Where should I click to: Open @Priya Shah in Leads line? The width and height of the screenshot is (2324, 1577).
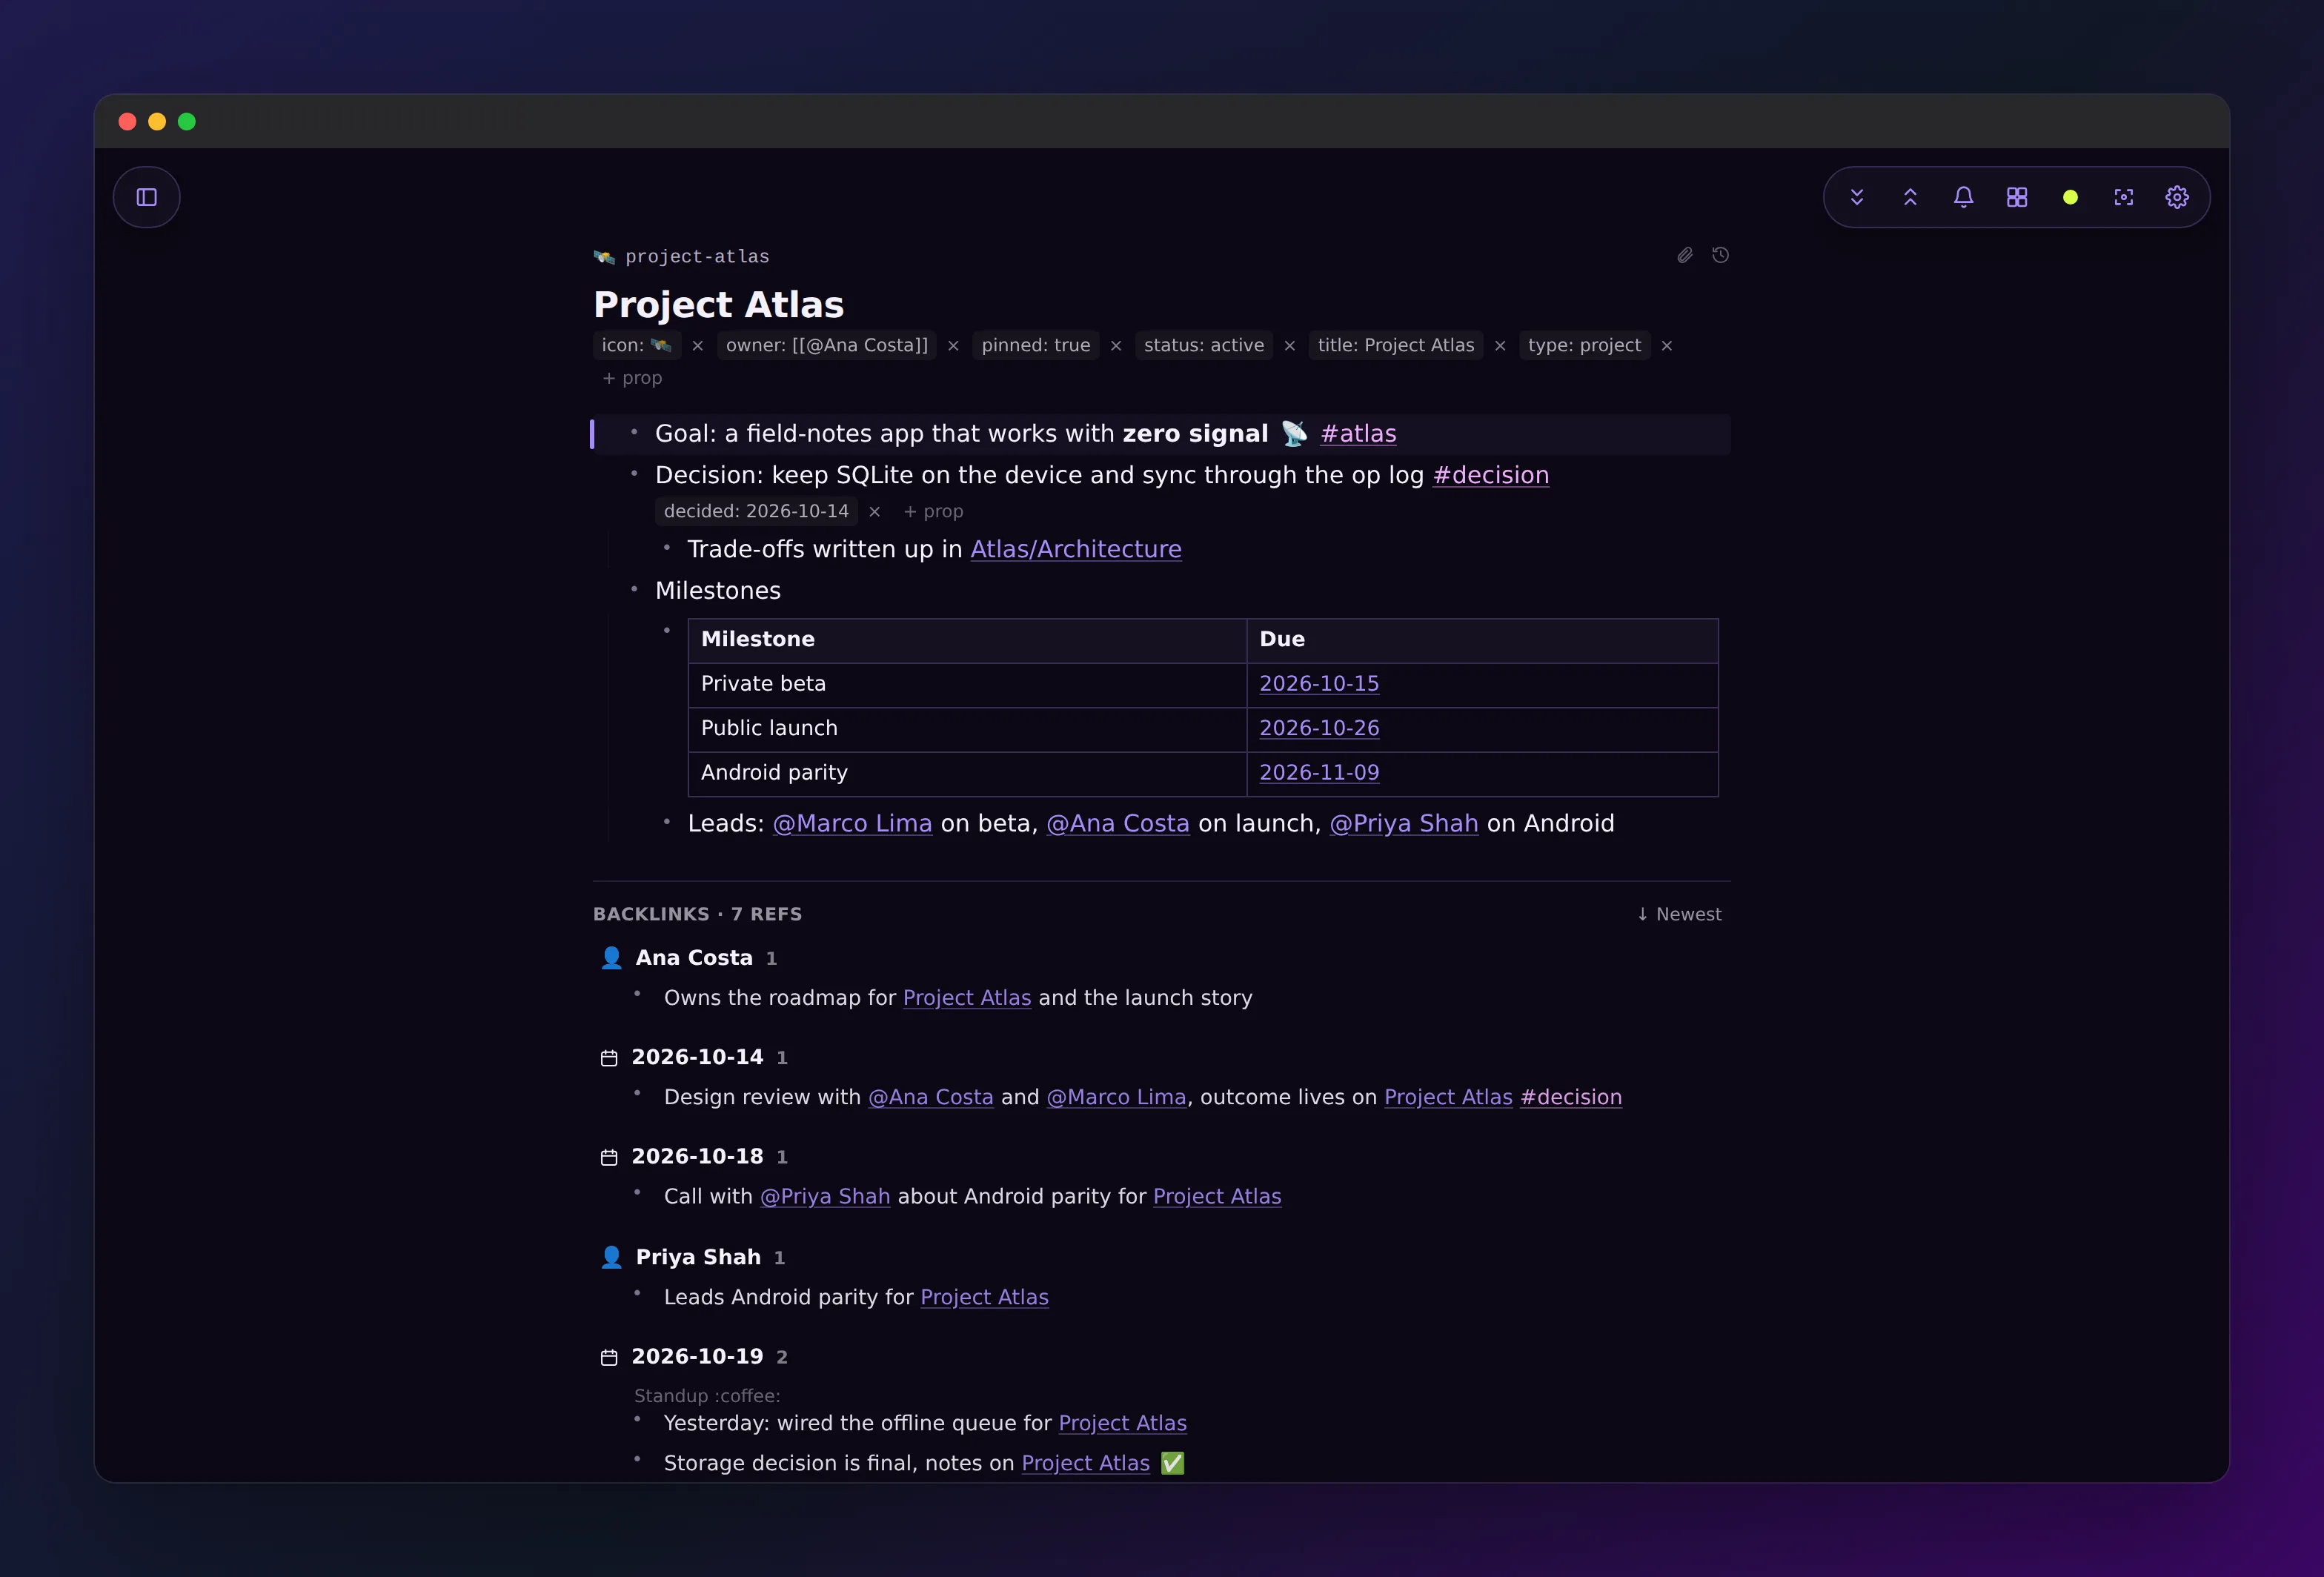[x=1403, y=823]
